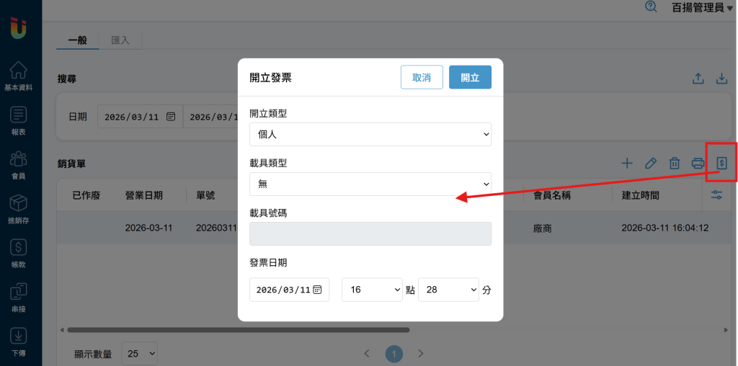Viewport: 738px width, 366px height.
Task: Click the print icon above the table
Action: pyautogui.click(x=698, y=163)
